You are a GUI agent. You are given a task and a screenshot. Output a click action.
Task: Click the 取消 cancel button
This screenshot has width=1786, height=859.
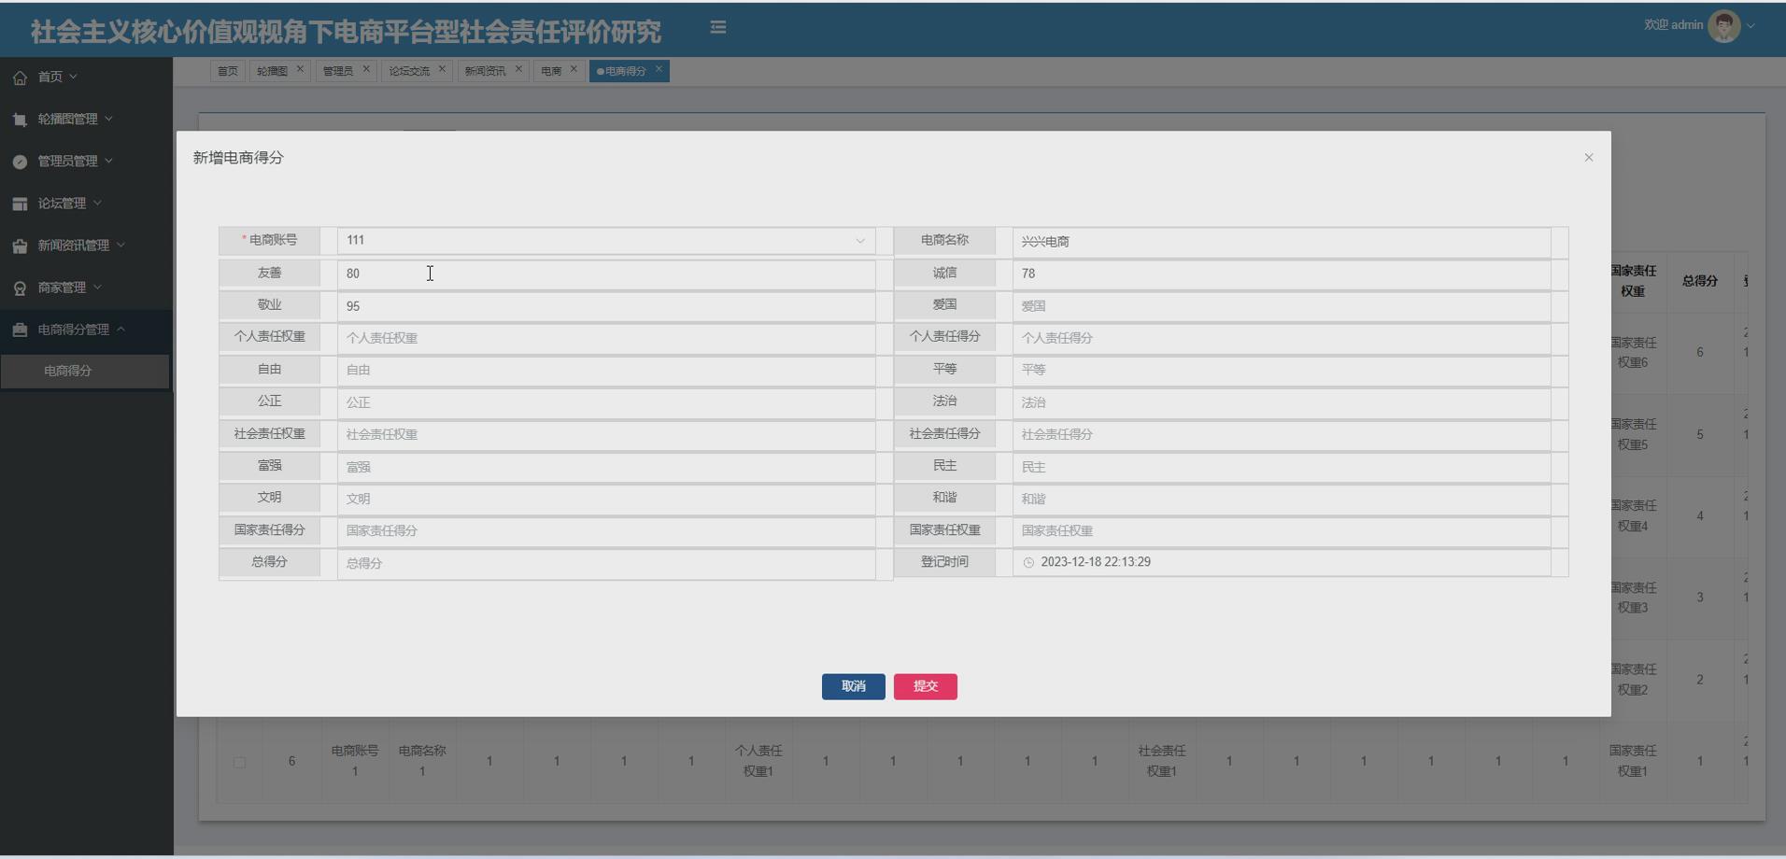(x=852, y=686)
